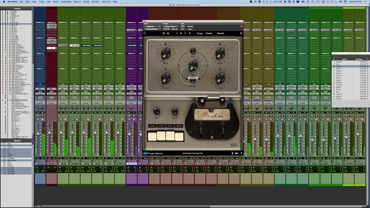Select preset slot C

click(185, 33)
